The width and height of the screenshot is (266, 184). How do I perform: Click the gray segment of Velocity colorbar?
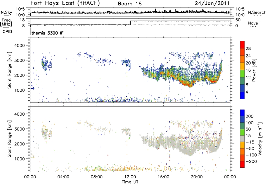pyautogui.click(x=242, y=141)
